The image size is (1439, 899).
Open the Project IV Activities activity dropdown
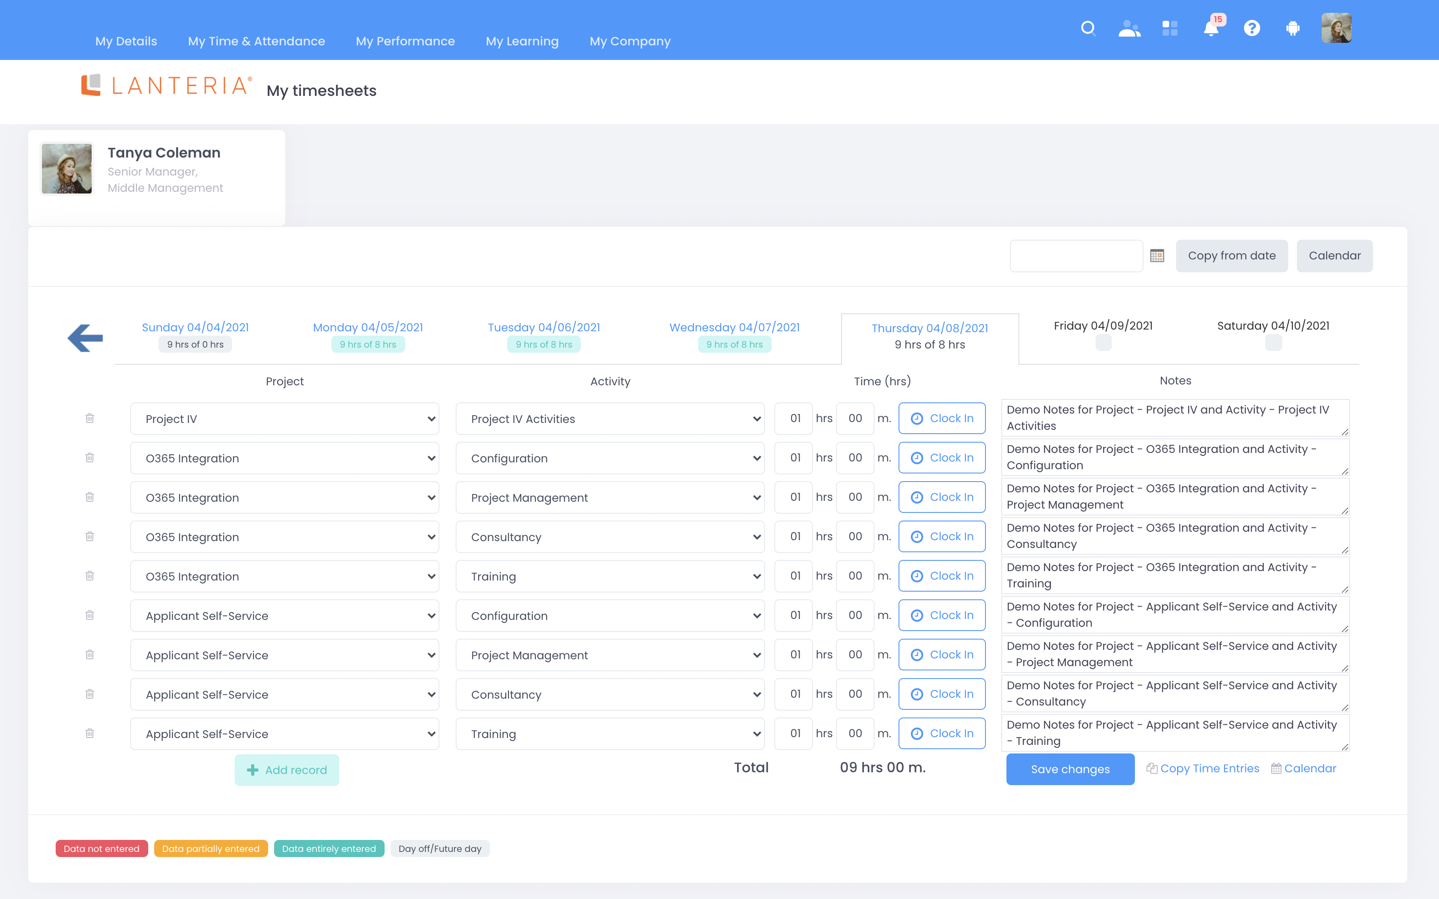coord(609,419)
